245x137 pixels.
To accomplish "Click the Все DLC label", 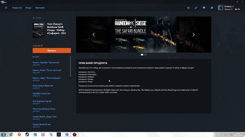I will 36,57.
